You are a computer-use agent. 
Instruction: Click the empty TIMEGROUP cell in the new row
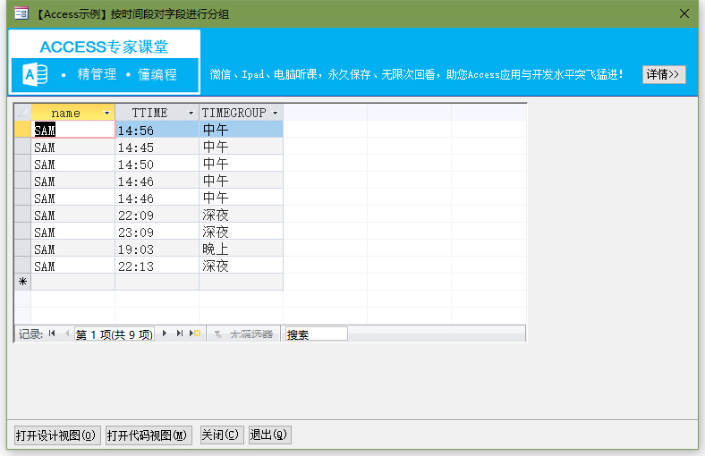tap(241, 283)
